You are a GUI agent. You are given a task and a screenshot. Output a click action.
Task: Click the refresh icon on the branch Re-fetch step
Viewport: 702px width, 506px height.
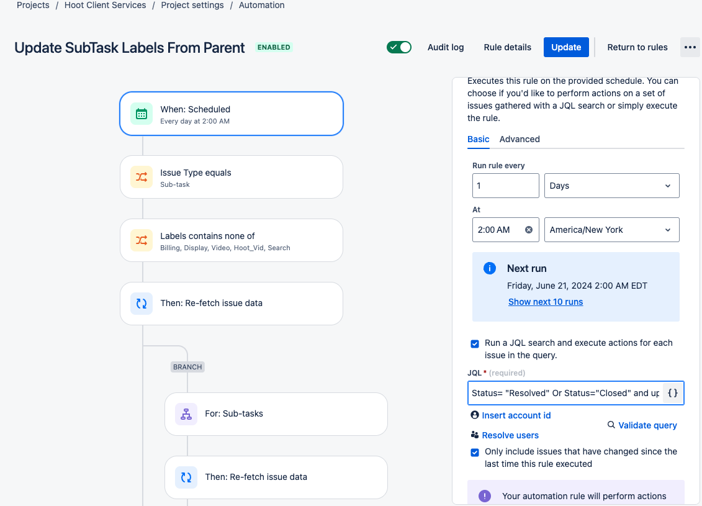[x=186, y=477]
